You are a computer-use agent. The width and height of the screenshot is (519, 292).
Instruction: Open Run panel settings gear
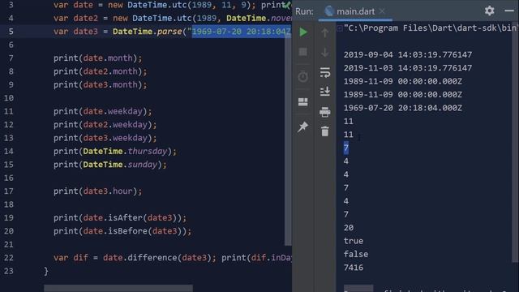[x=489, y=11]
